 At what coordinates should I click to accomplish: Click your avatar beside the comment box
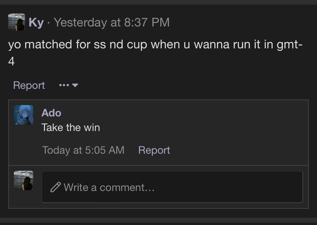pos(24,180)
